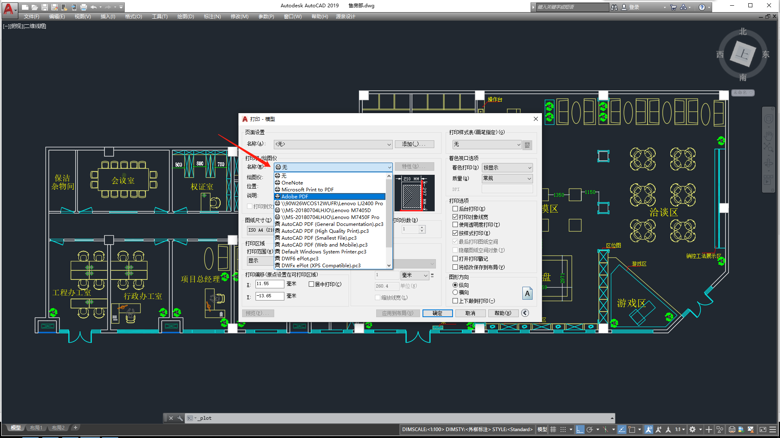Screen dimensions: 780x438
Task: Open file with the folder icon
Action: (35, 7)
